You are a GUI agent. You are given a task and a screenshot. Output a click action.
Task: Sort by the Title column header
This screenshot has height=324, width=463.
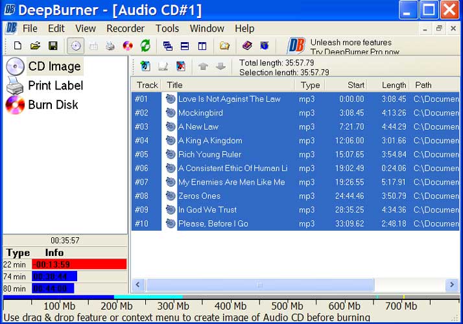tap(228, 85)
